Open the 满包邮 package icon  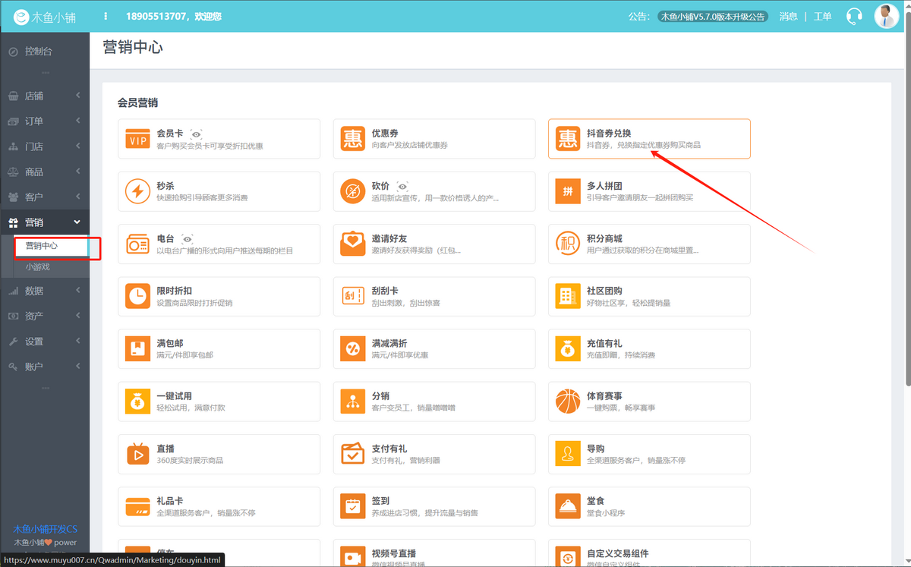pos(137,349)
